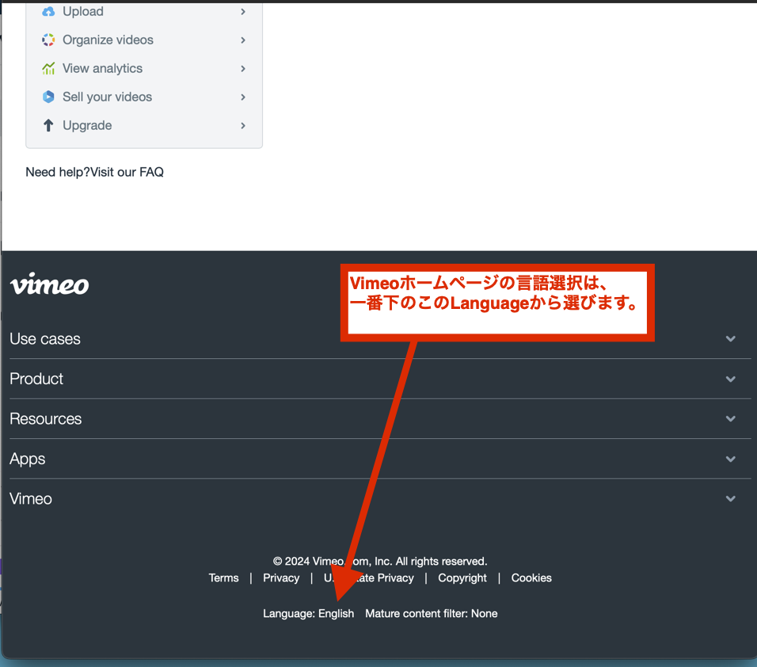Open the Privacy link in footer
The width and height of the screenshot is (757, 667).
281,578
